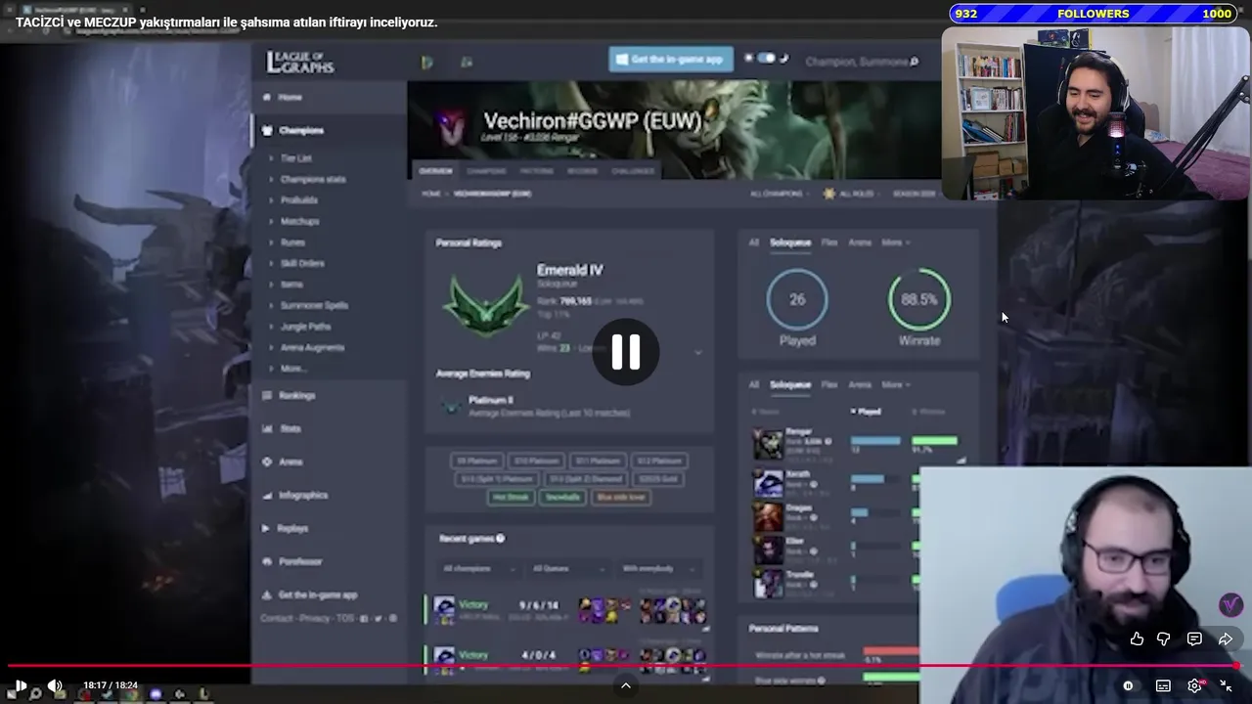Open All champions recent games dropdown
1252x704 pixels.
(x=478, y=568)
